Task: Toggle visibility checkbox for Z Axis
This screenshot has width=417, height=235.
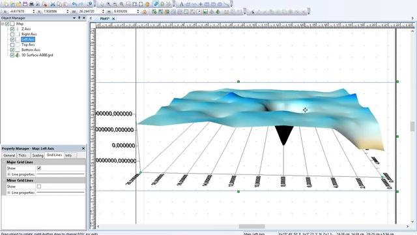Action: click(x=12, y=29)
